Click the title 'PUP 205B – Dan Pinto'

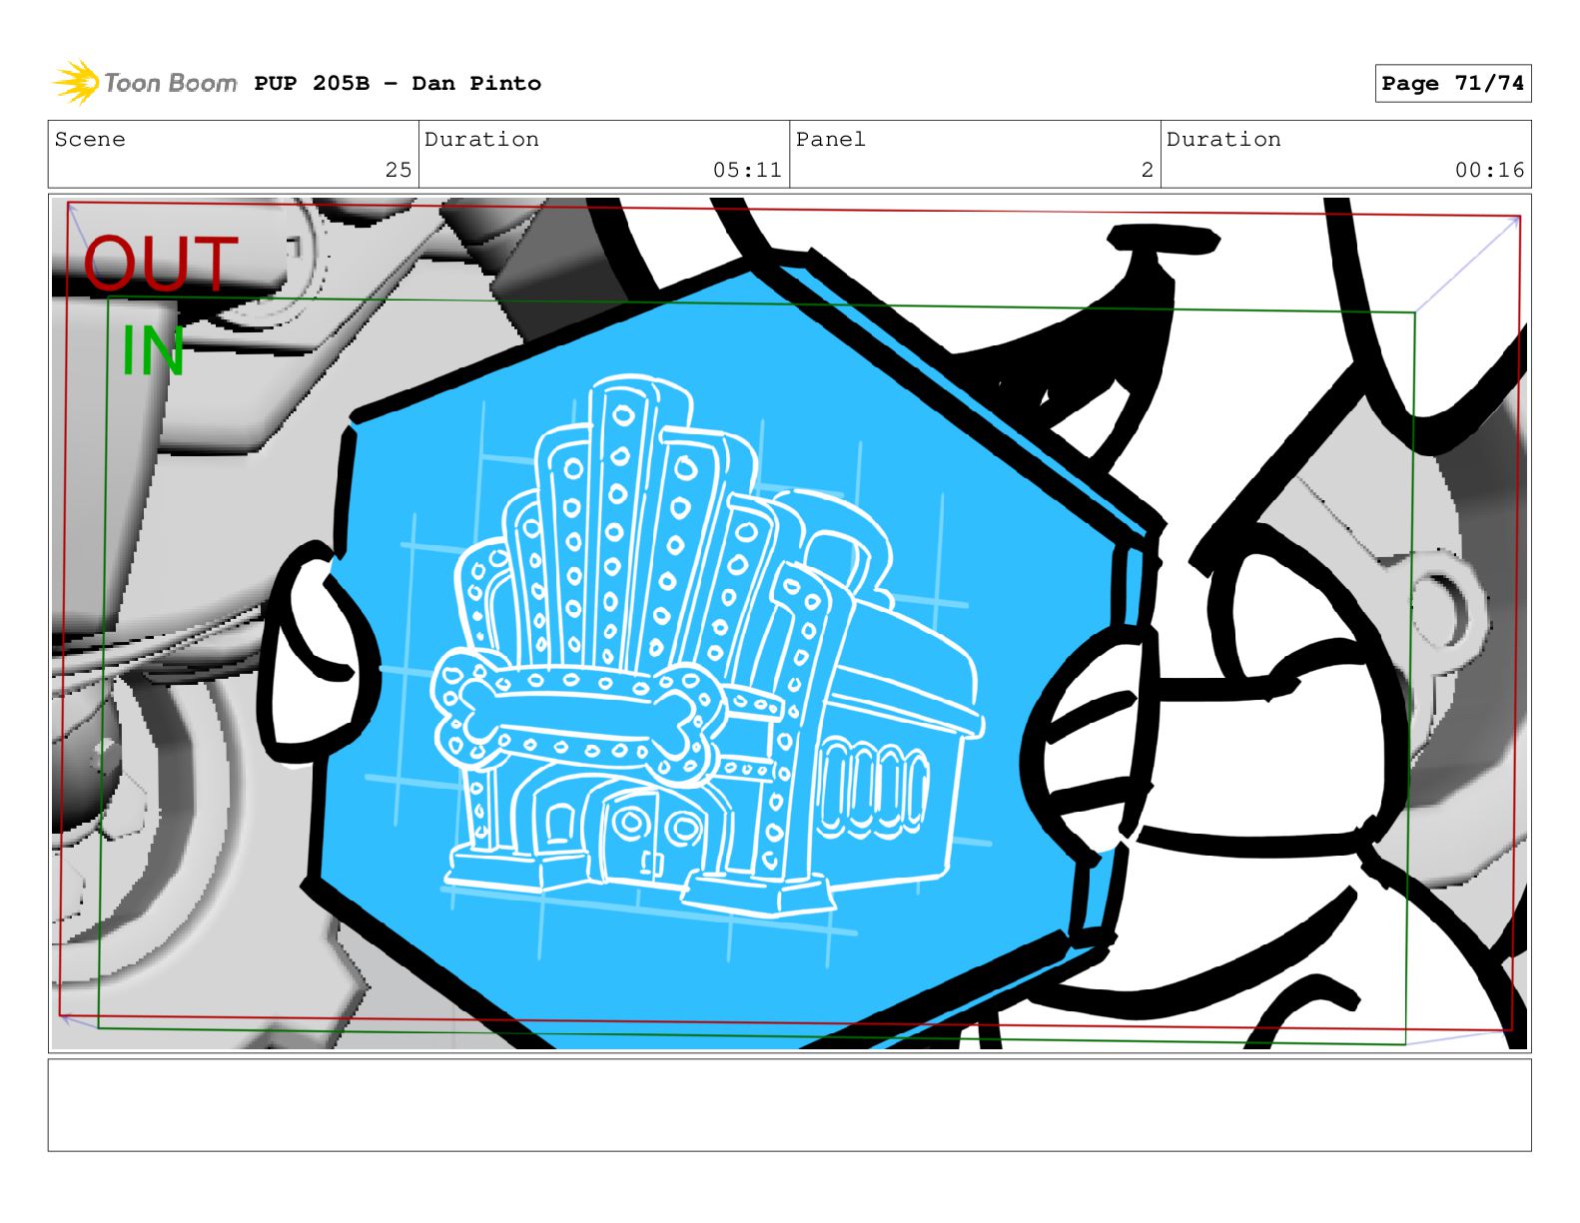pyautogui.click(x=397, y=84)
